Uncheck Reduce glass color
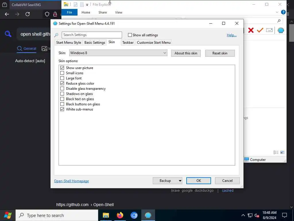 pos(62,83)
